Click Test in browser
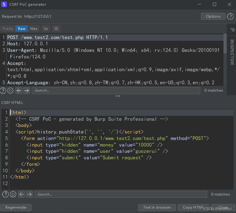The width and height of the screenshot is (236, 213). coord(157,208)
